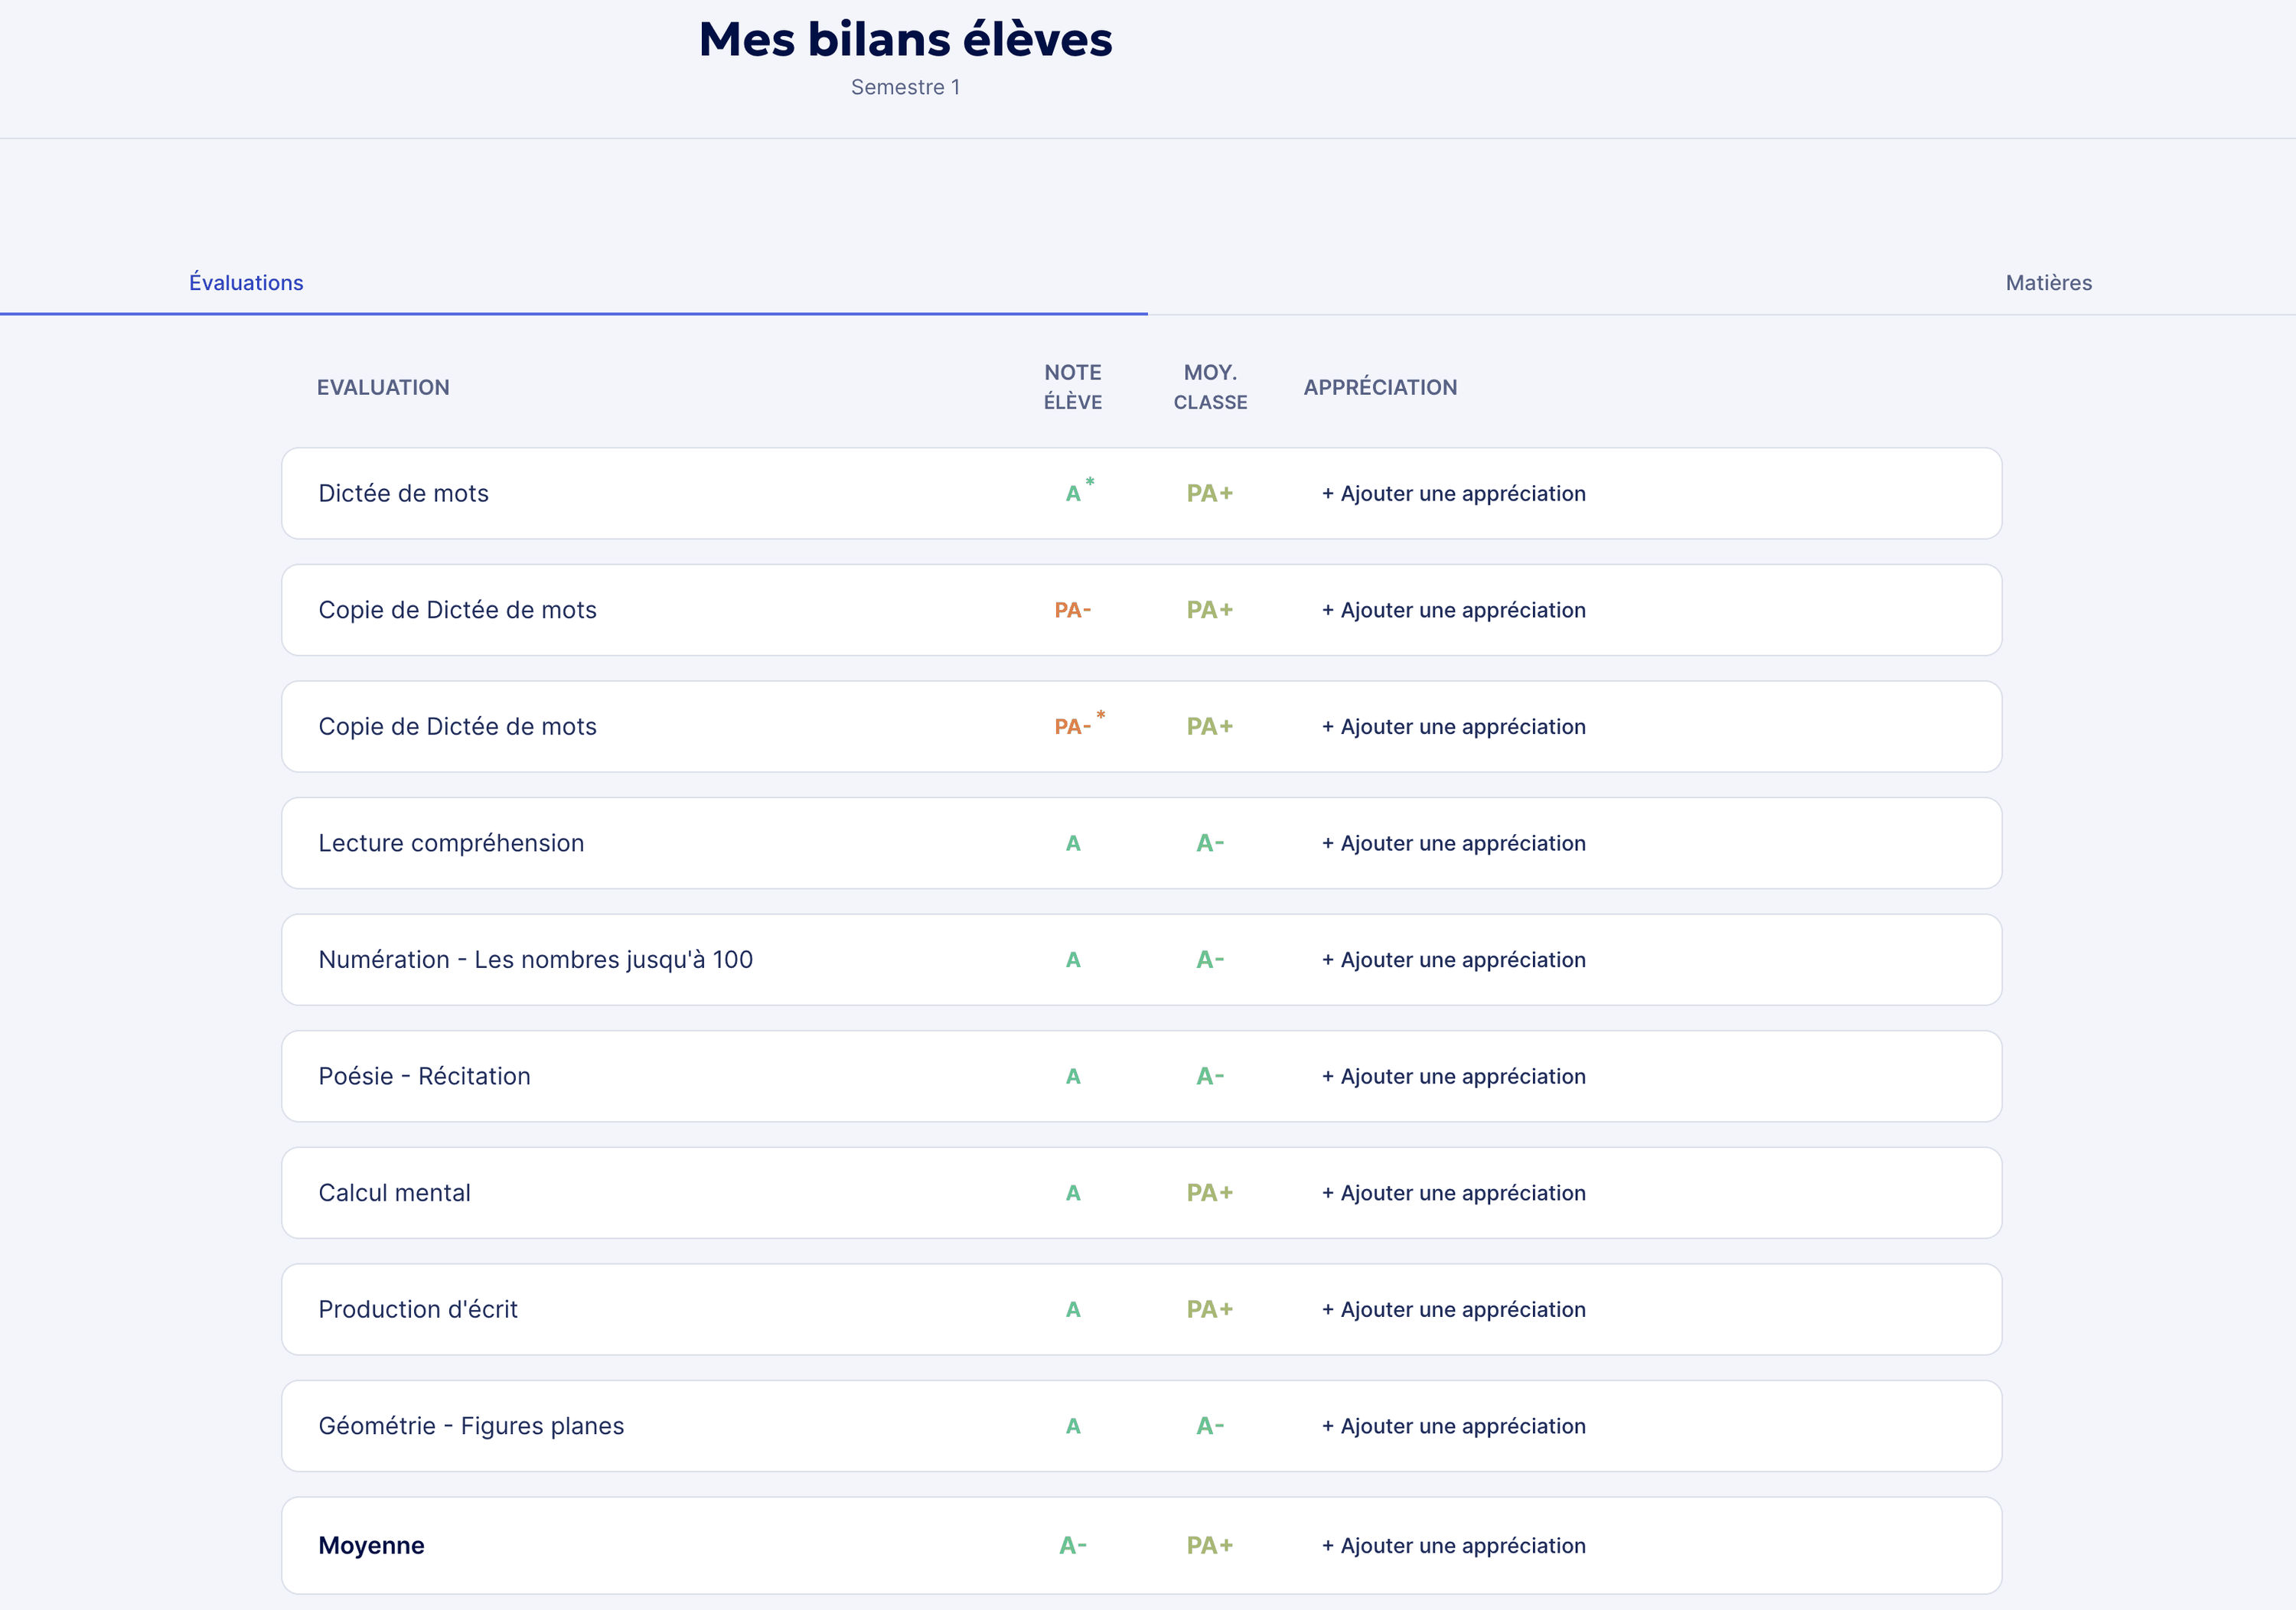The height and width of the screenshot is (1610, 2296).
Task: Select the A- average for Numération row
Action: coord(1209,959)
